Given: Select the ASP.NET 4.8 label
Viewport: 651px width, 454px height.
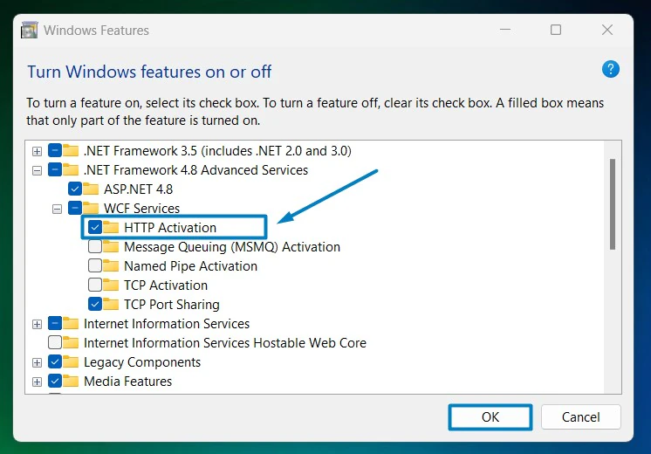Looking at the screenshot, I should tap(138, 189).
